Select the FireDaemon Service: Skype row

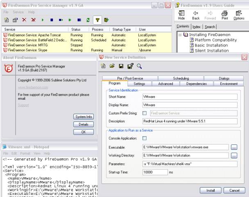[87, 50]
